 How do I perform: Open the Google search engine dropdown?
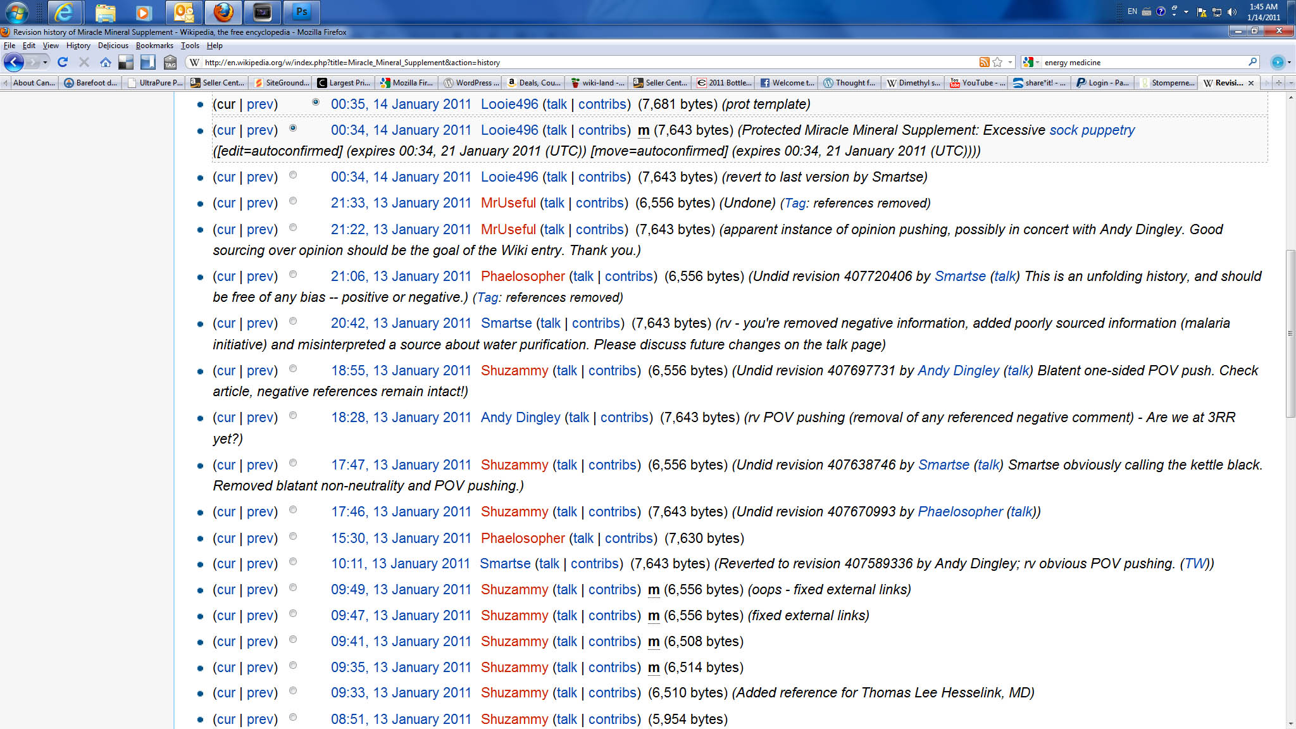click(x=1031, y=62)
